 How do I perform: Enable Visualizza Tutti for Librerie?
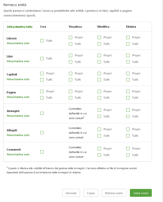(x=71, y=44)
